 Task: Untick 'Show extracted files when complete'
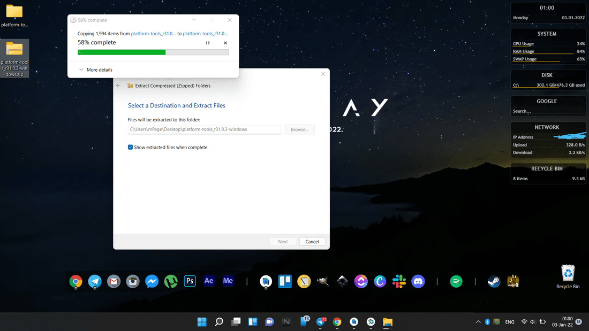click(x=130, y=147)
